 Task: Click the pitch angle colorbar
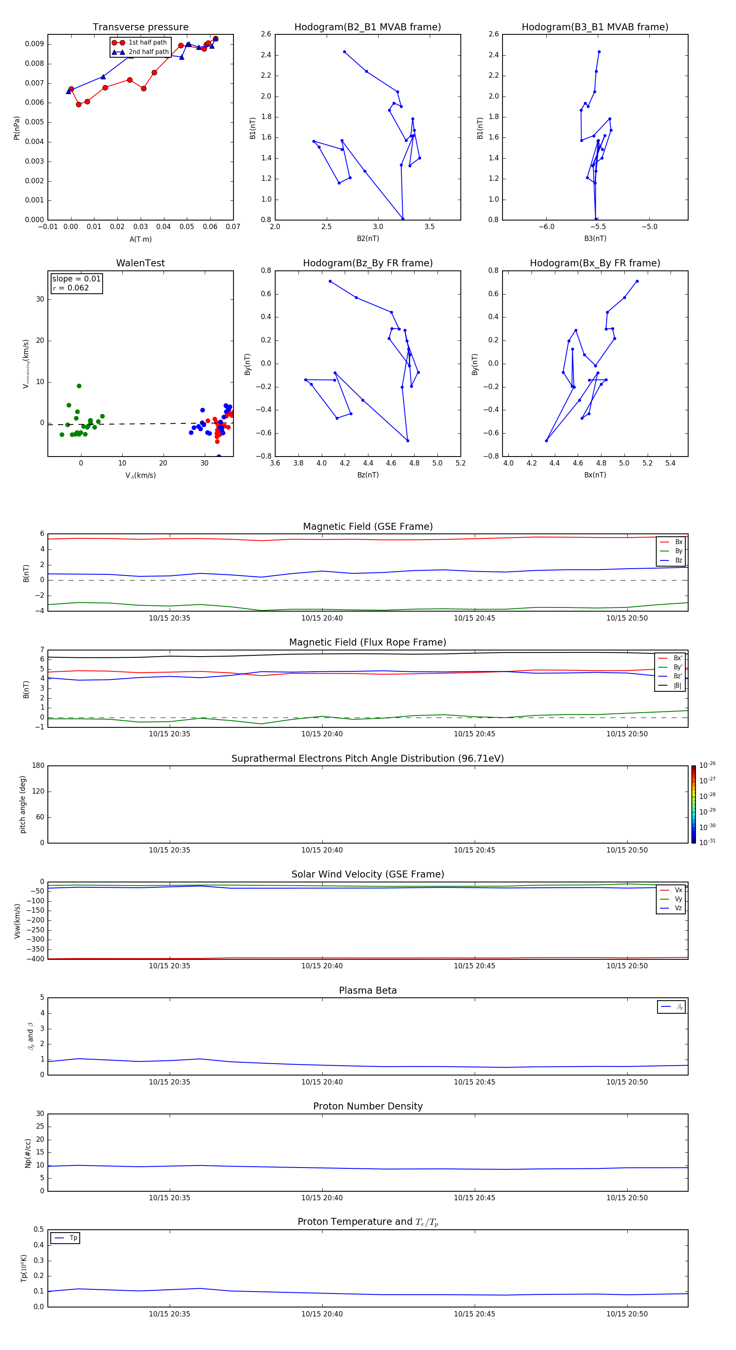(693, 804)
